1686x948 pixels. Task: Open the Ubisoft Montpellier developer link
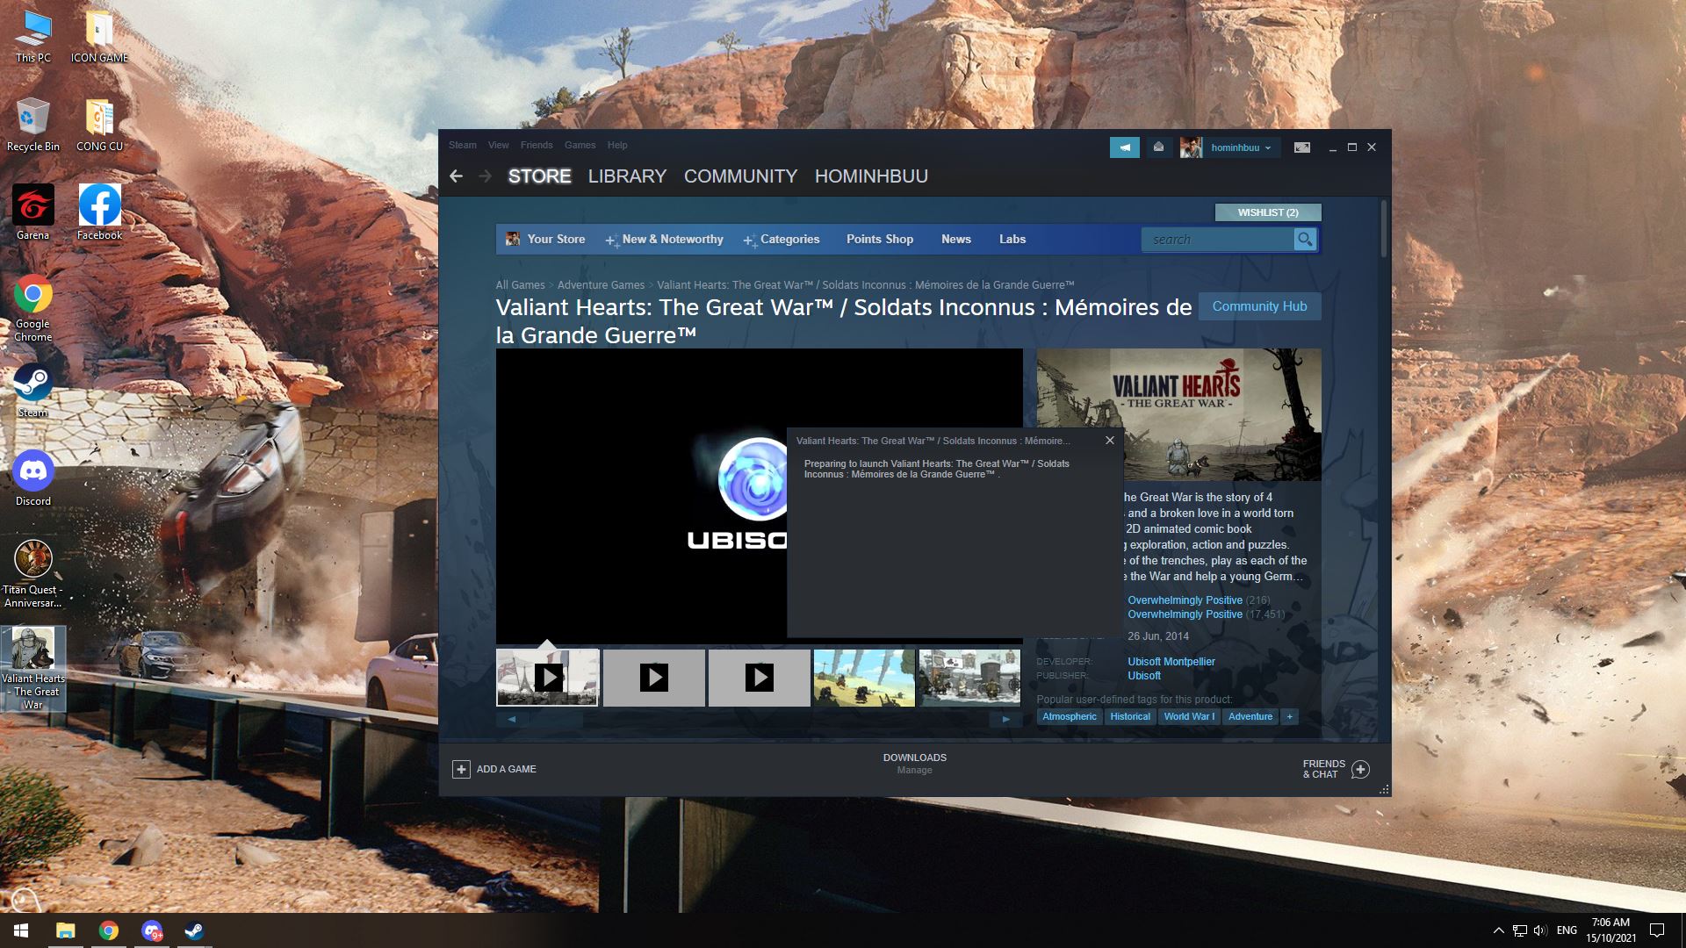coord(1171,662)
